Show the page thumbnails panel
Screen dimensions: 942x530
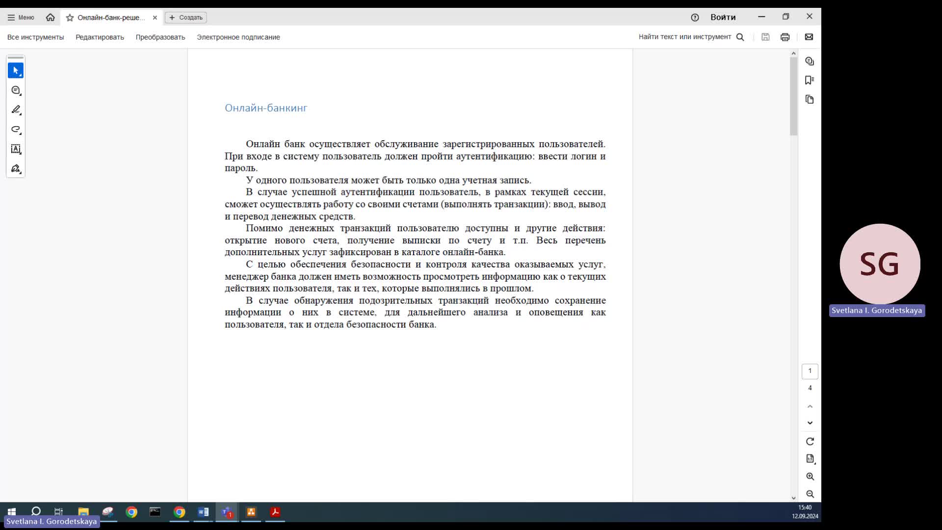click(x=810, y=100)
